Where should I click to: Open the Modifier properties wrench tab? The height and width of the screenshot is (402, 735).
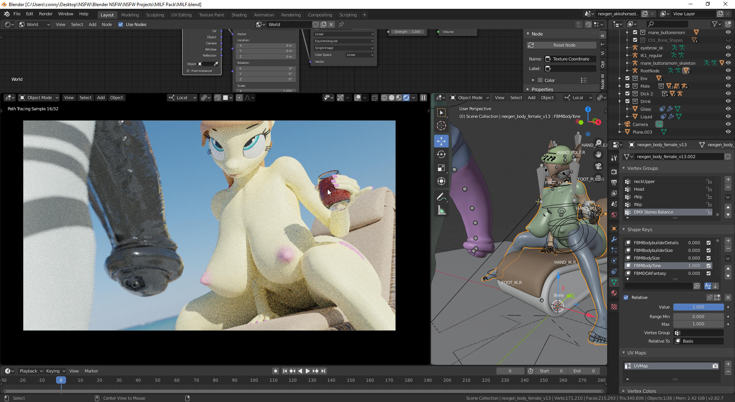[614, 239]
